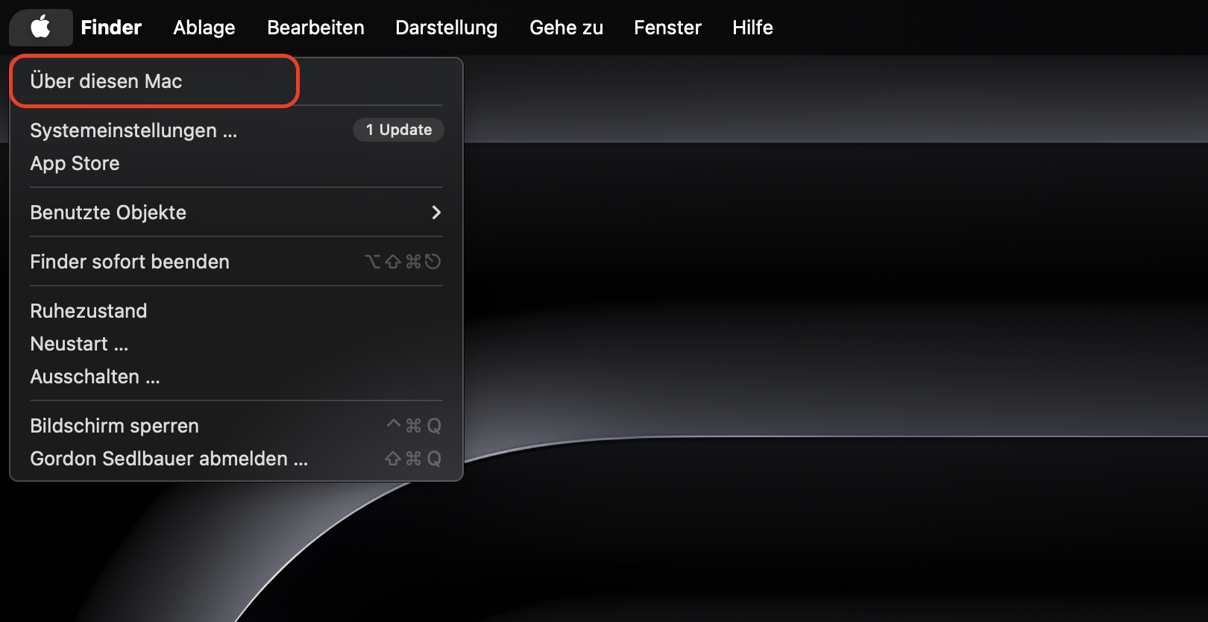This screenshot has width=1208, height=622.
Task: Open the Darstellung menu
Action: (446, 28)
